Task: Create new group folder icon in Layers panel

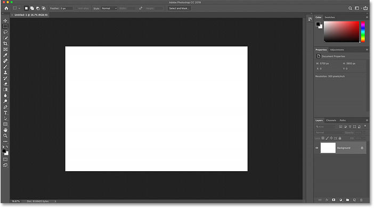Action: tap(347, 200)
